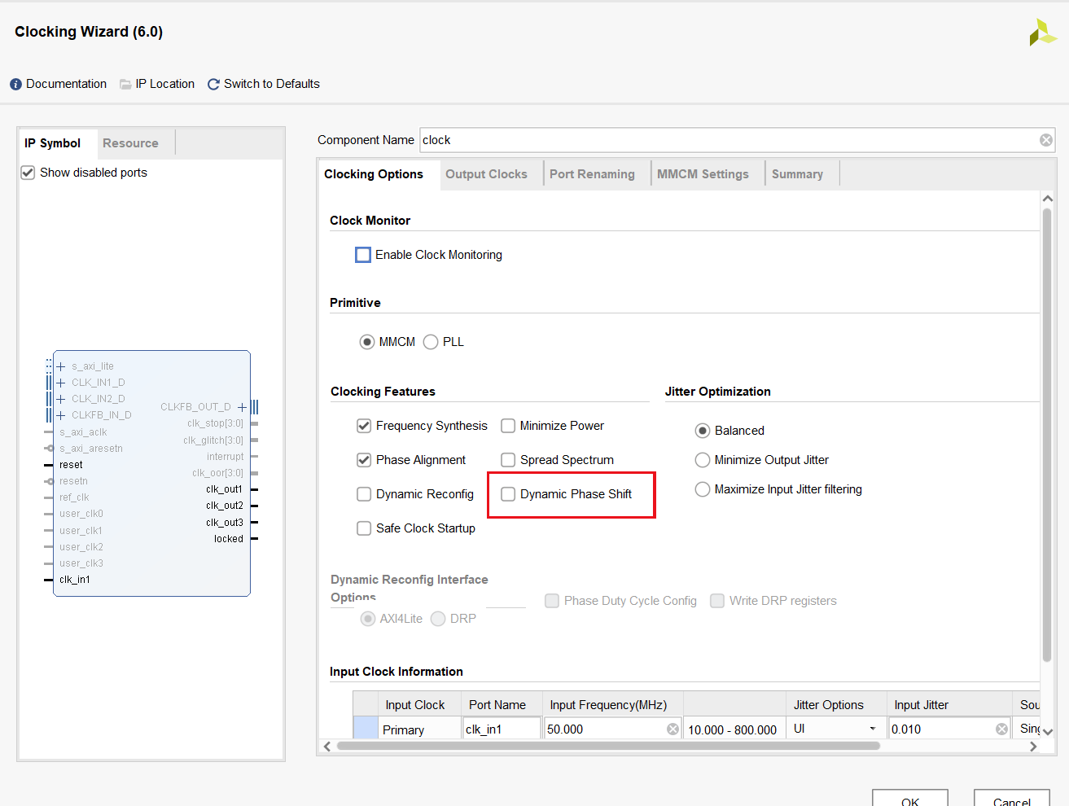Screen dimensions: 1069x806
Task: Clear the 50.000 Input Frequency via its X icon
Action: click(673, 728)
